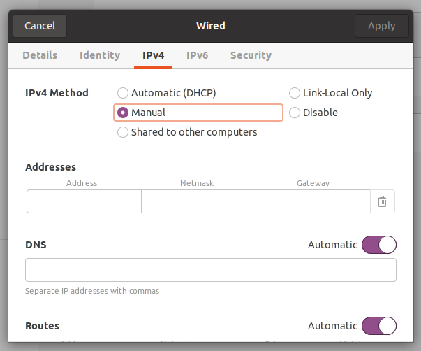Click into the Netmask field
Image resolution: width=421 pixels, height=351 pixels.
pyautogui.click(x=198, y=201)
